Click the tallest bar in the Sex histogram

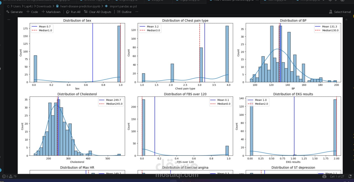coord(119,54)
